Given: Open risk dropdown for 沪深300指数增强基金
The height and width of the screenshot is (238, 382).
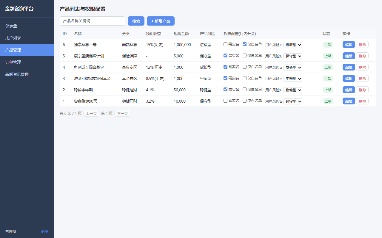Looking at the screenshot, I should 293,79.
